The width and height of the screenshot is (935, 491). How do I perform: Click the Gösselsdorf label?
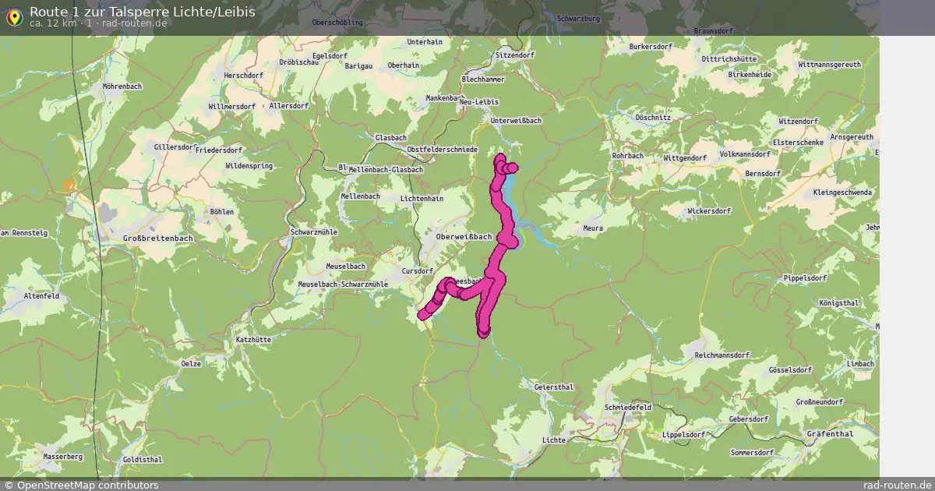tap(789, 369)
